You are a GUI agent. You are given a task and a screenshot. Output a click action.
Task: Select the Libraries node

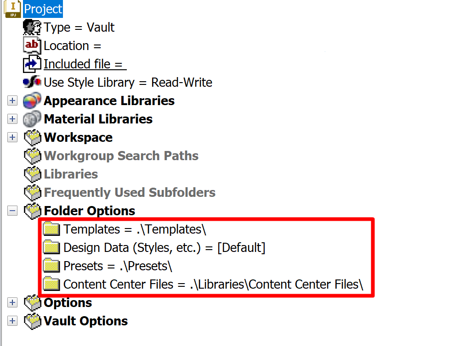[70, 174]
